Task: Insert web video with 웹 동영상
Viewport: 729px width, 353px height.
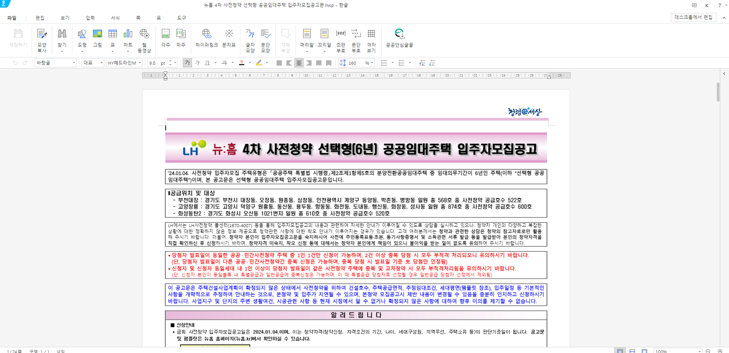Action: coord(144,40)
